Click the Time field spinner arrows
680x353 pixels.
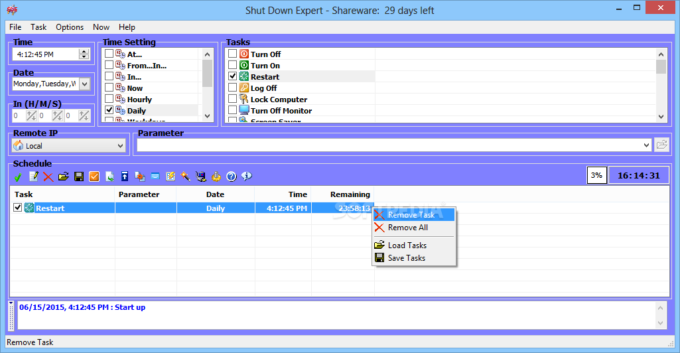click(84, 54)
